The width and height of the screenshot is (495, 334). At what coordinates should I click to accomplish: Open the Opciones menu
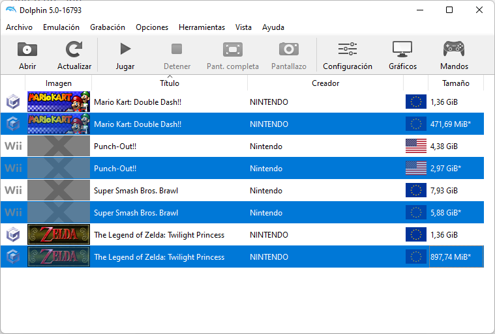click(152, 27)
